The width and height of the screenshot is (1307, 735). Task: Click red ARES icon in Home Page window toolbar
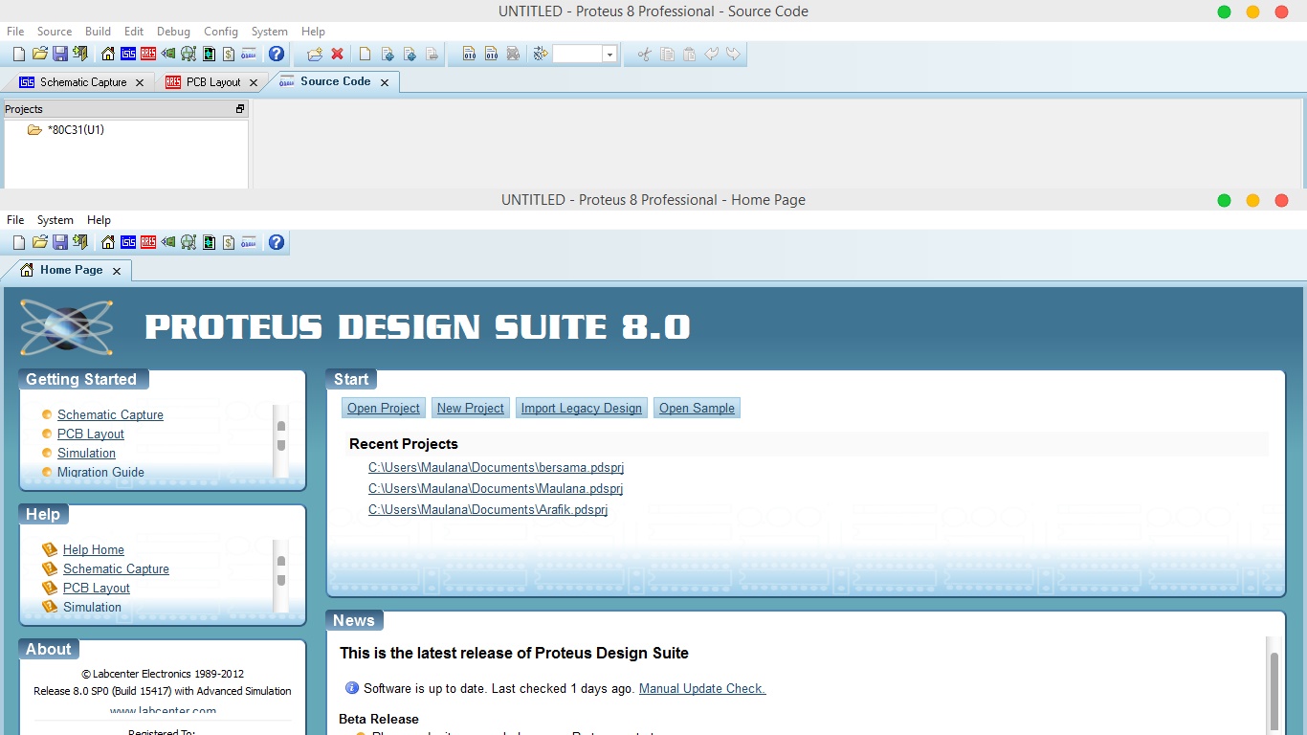point(148,242)
